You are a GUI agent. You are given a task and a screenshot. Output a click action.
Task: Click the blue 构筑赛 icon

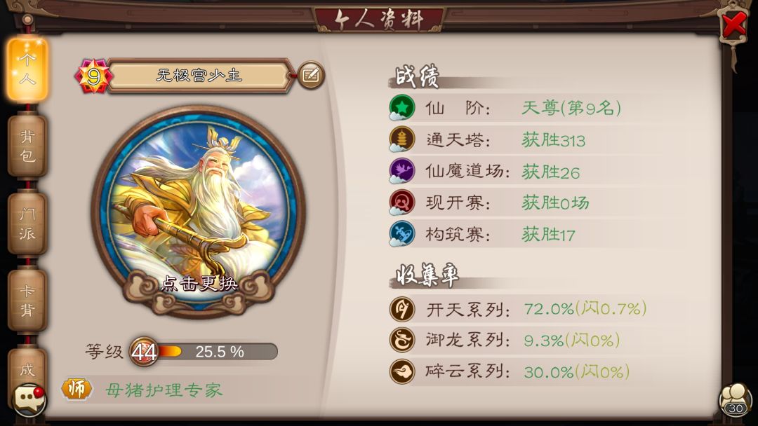coord(401,233)
